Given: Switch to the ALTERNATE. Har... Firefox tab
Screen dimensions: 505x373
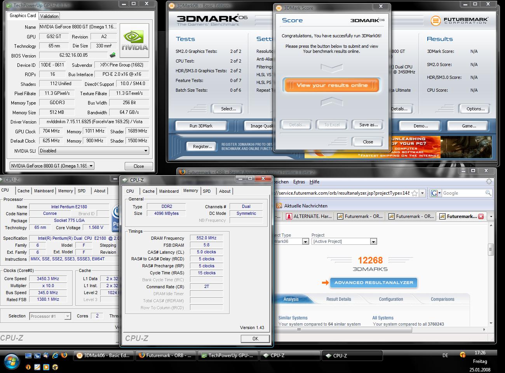Looking at the screenshot, I should pos(308,216).
